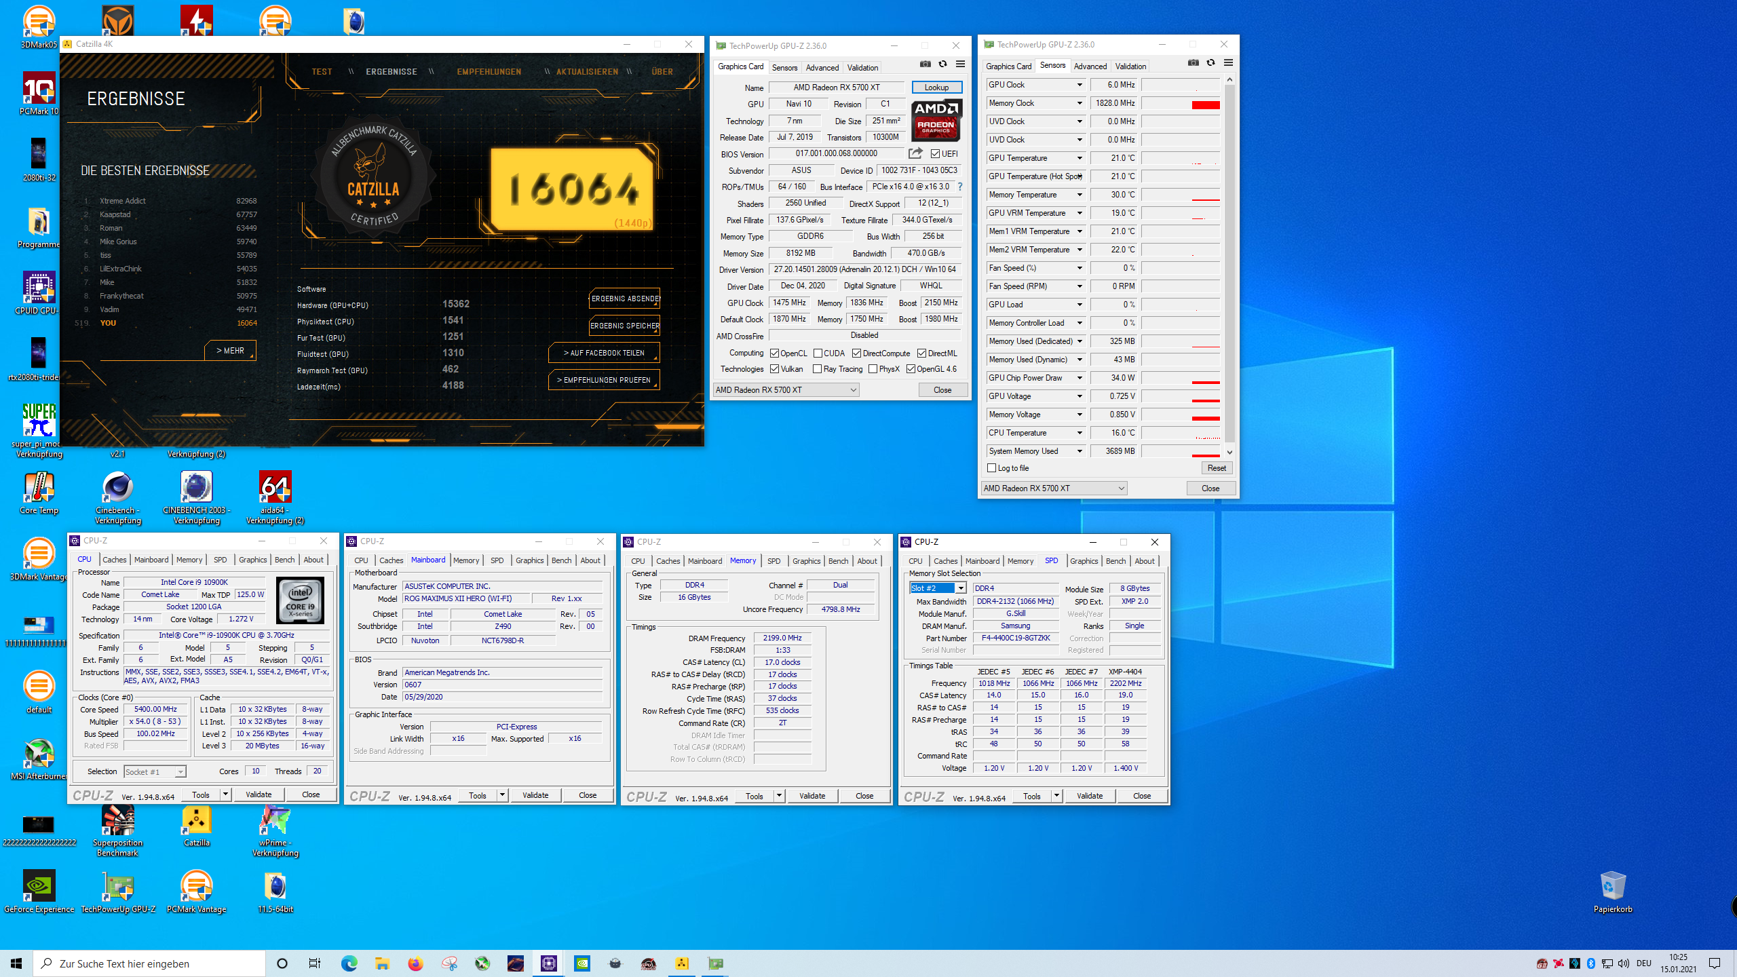Open the PCMark Vantage desktop icon
Screen dimensions: 1737x977
(x=196, y=891)
